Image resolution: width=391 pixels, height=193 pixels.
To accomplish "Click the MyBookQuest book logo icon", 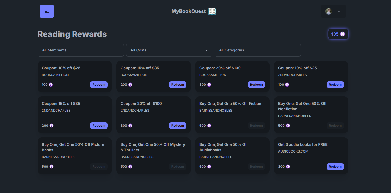I will (x=212, y=11).
